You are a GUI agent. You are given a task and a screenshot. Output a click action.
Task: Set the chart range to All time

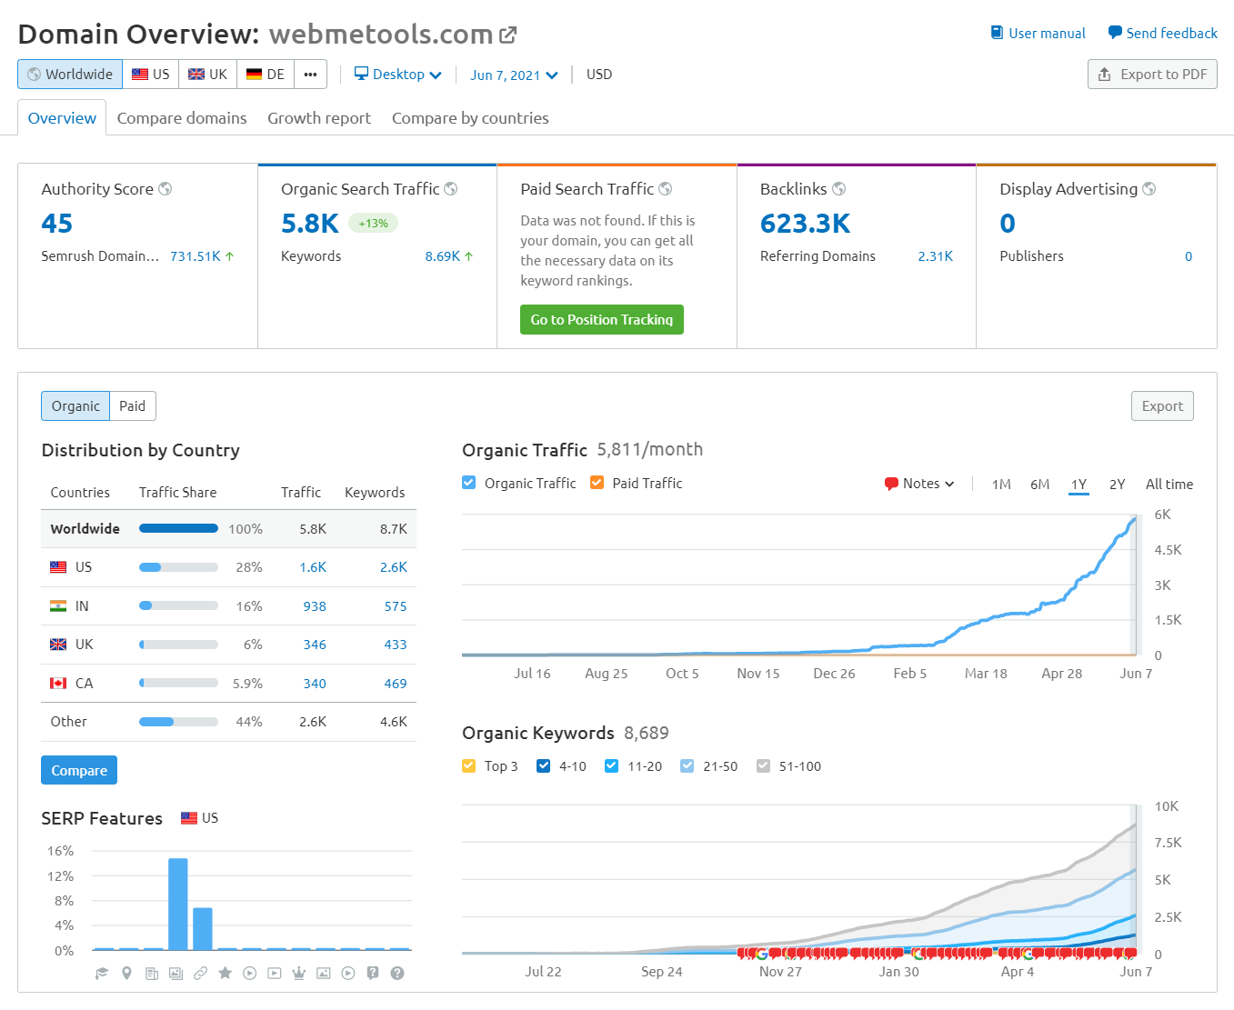1169,485
